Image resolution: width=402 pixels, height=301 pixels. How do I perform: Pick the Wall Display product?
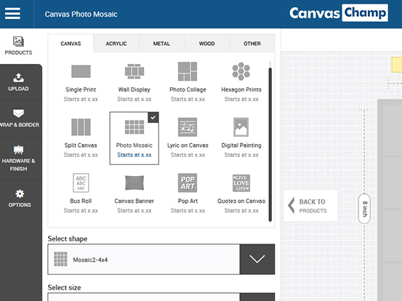[x=134, y=82]
